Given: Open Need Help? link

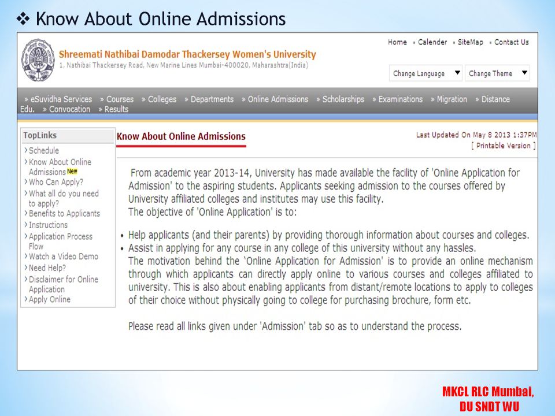Looking at the screenshot, I should pyautogui.click(x=47, y=268).
